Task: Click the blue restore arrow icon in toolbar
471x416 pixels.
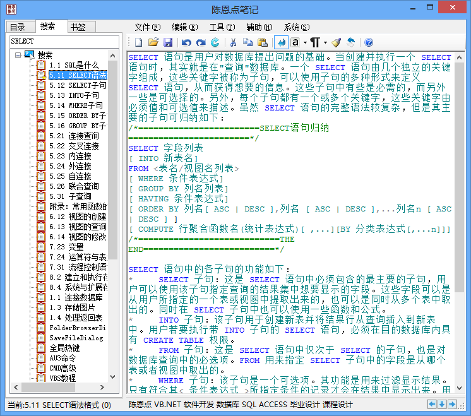Action: click(x=351, y=42)
